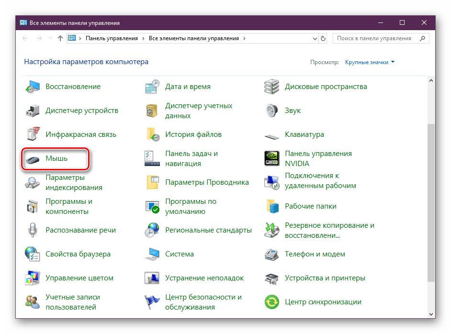Click the Распознавание речи microphone icon
The image size is (451, 334).
33,230
